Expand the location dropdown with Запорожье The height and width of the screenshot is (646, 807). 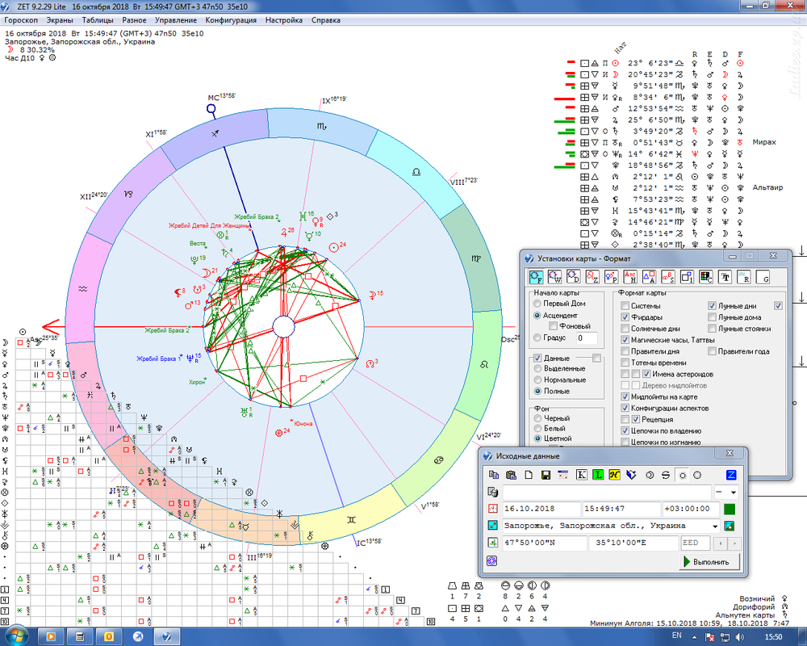click(715, 526)
